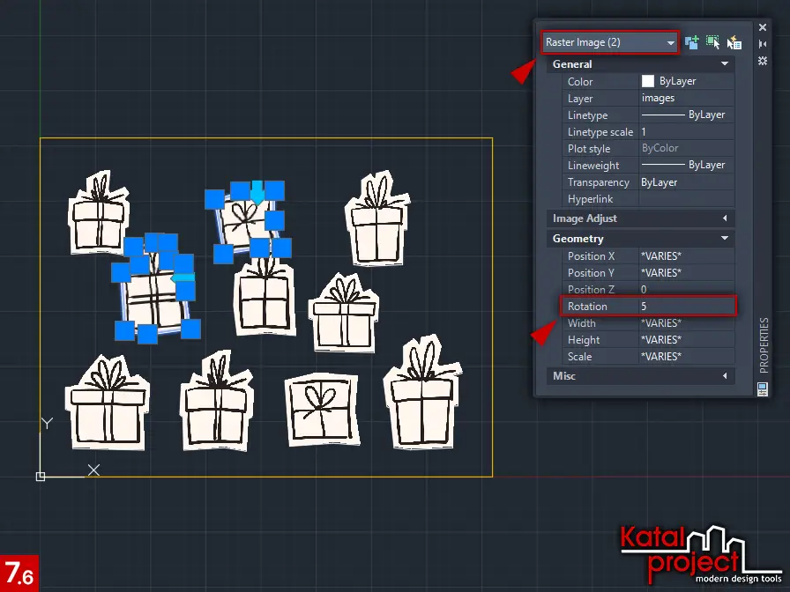Collapse the General section

(x=725, y=64)
